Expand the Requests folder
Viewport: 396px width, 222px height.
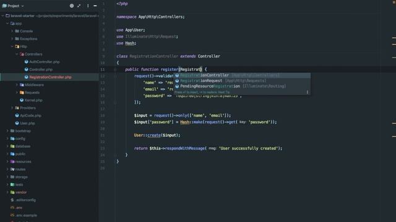pos(17,92)
